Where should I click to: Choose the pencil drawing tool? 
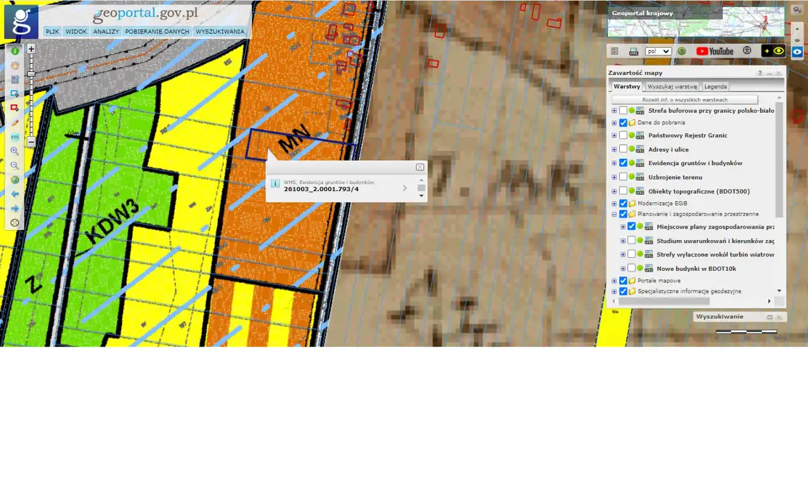(x=15, y=122)
